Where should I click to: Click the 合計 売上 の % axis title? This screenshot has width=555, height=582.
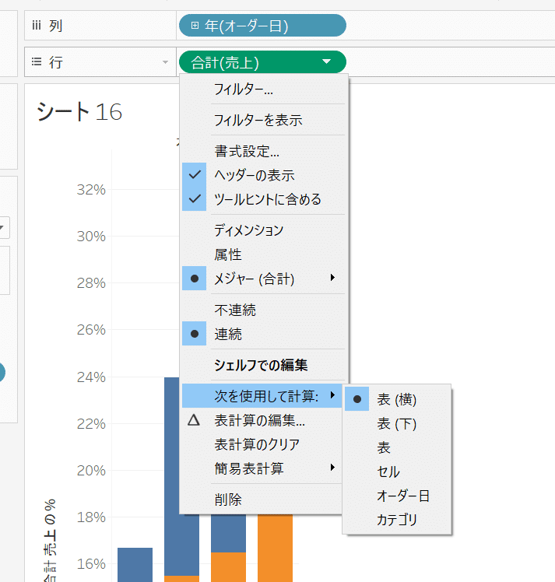tap(50, 540)
